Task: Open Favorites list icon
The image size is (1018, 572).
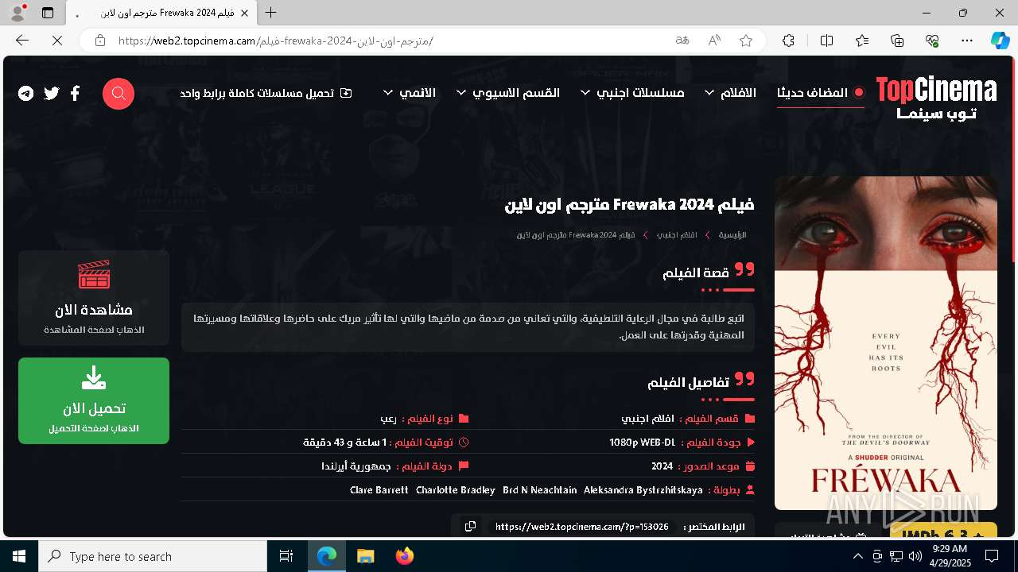Action: [862, 41]
